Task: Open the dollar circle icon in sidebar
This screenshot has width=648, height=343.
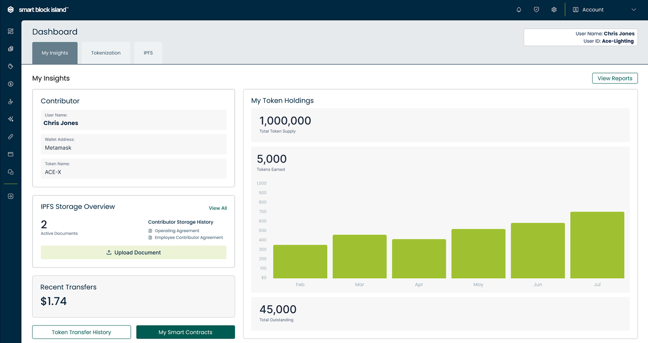Action: tap(10, 84)
